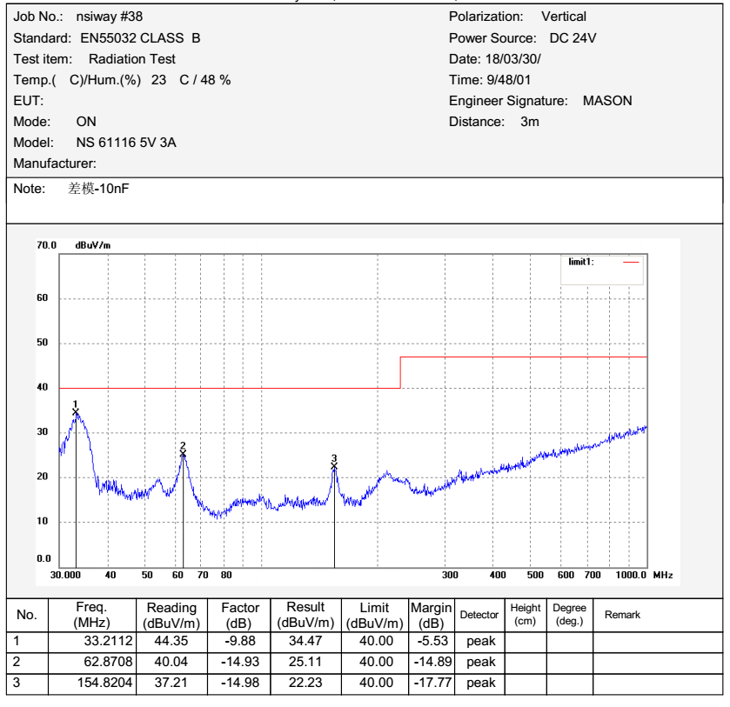
Task: Click the Detector column header
Action: (x=479, y=615)
